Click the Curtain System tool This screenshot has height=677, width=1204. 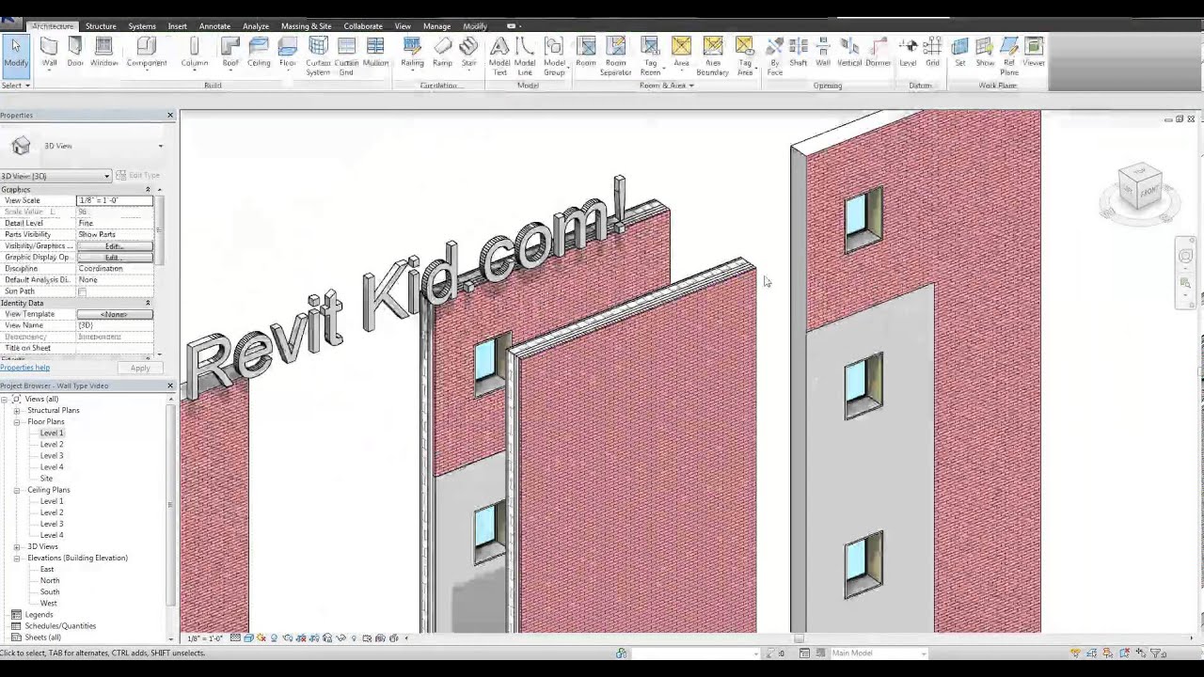point(318,56)
